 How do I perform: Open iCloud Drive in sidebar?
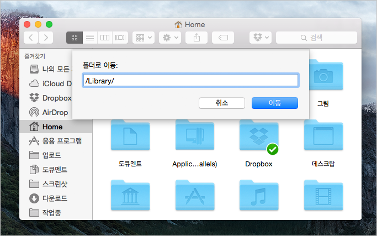50,83
